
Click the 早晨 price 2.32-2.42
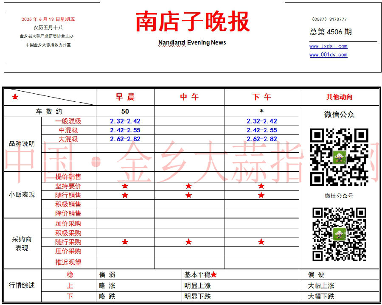125,121
